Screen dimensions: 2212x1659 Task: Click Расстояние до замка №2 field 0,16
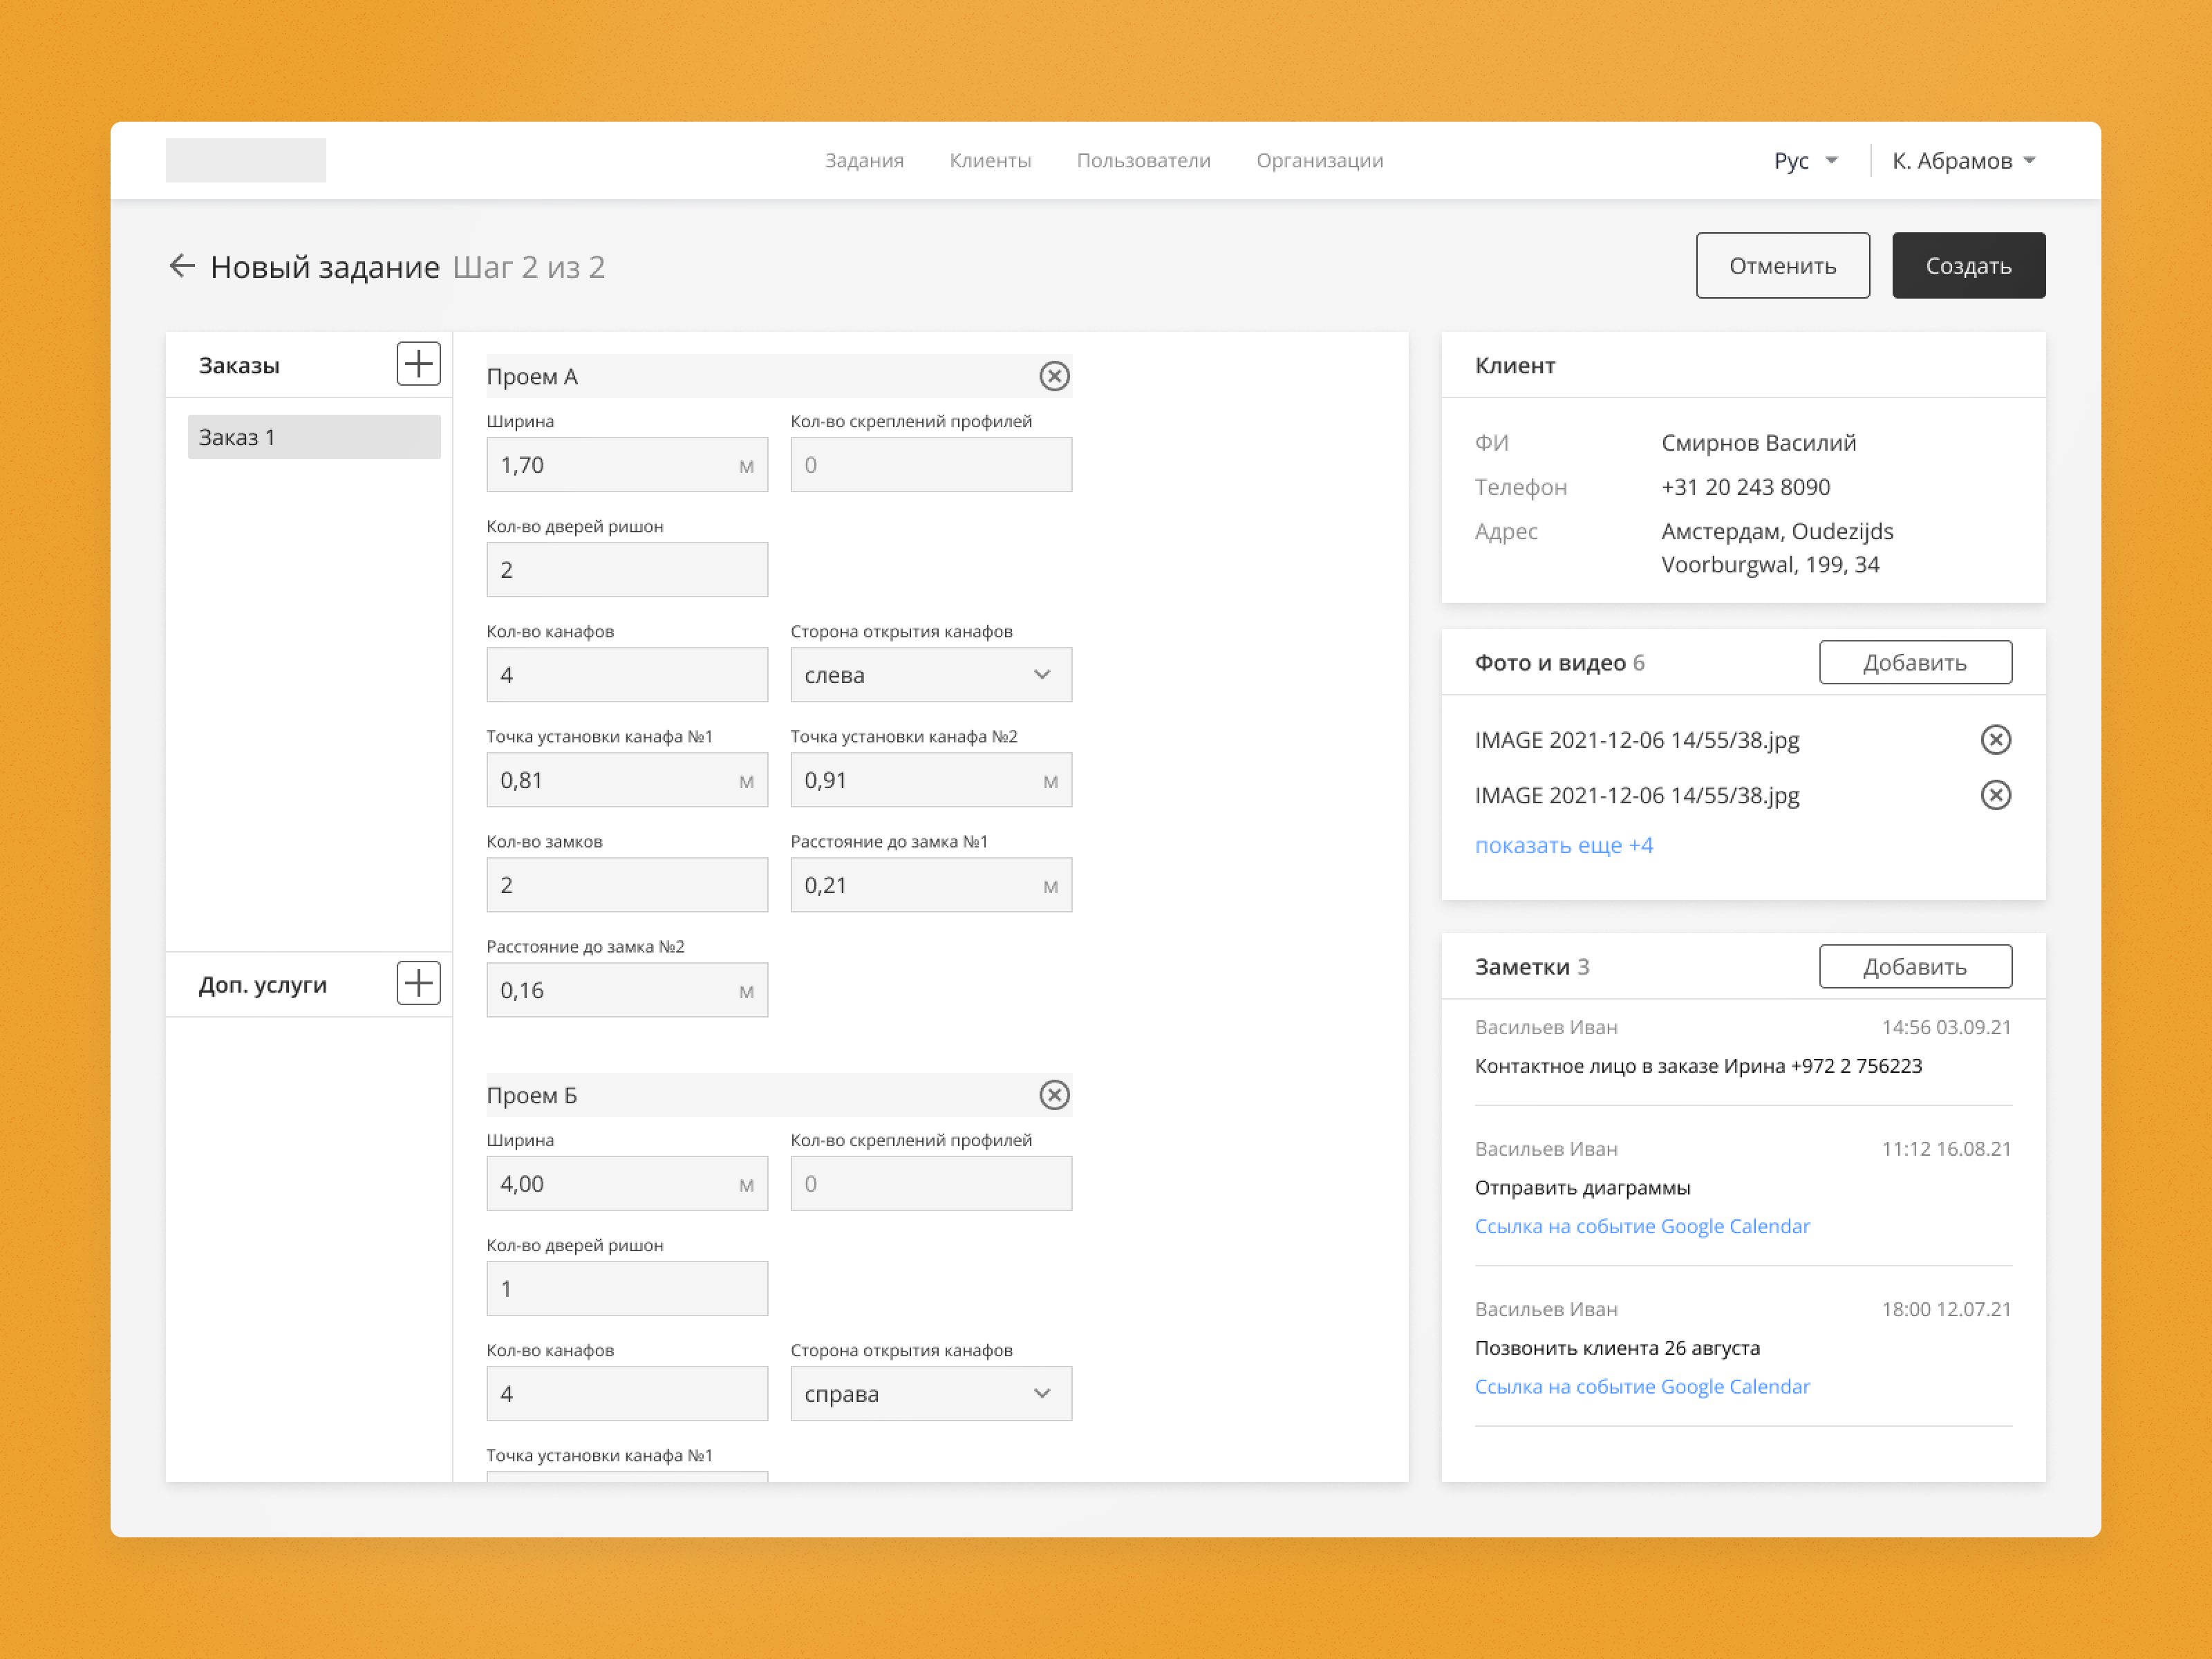pos(627,990)
